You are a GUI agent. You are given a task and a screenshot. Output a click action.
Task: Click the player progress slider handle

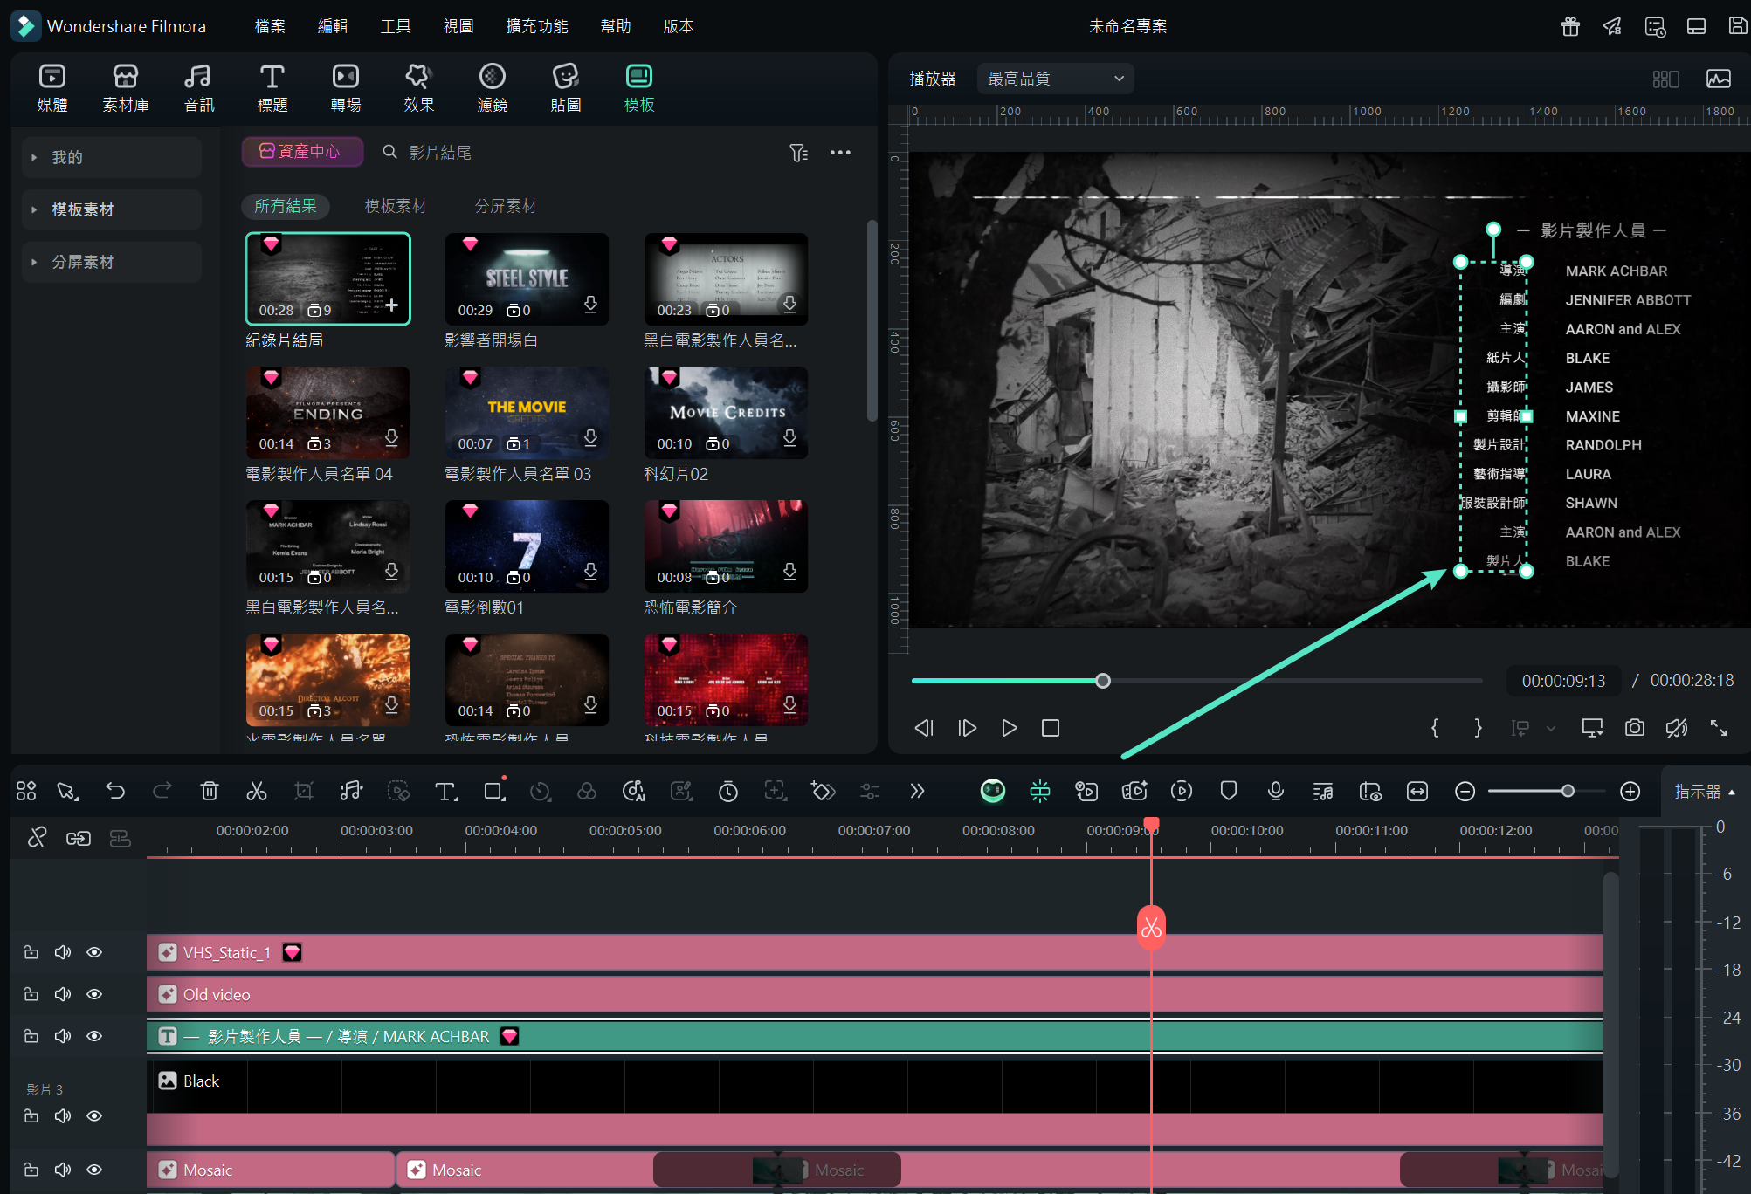pos(1103,681)
